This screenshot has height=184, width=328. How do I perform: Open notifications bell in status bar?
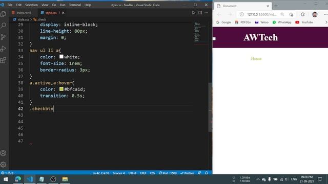point(207,173)
